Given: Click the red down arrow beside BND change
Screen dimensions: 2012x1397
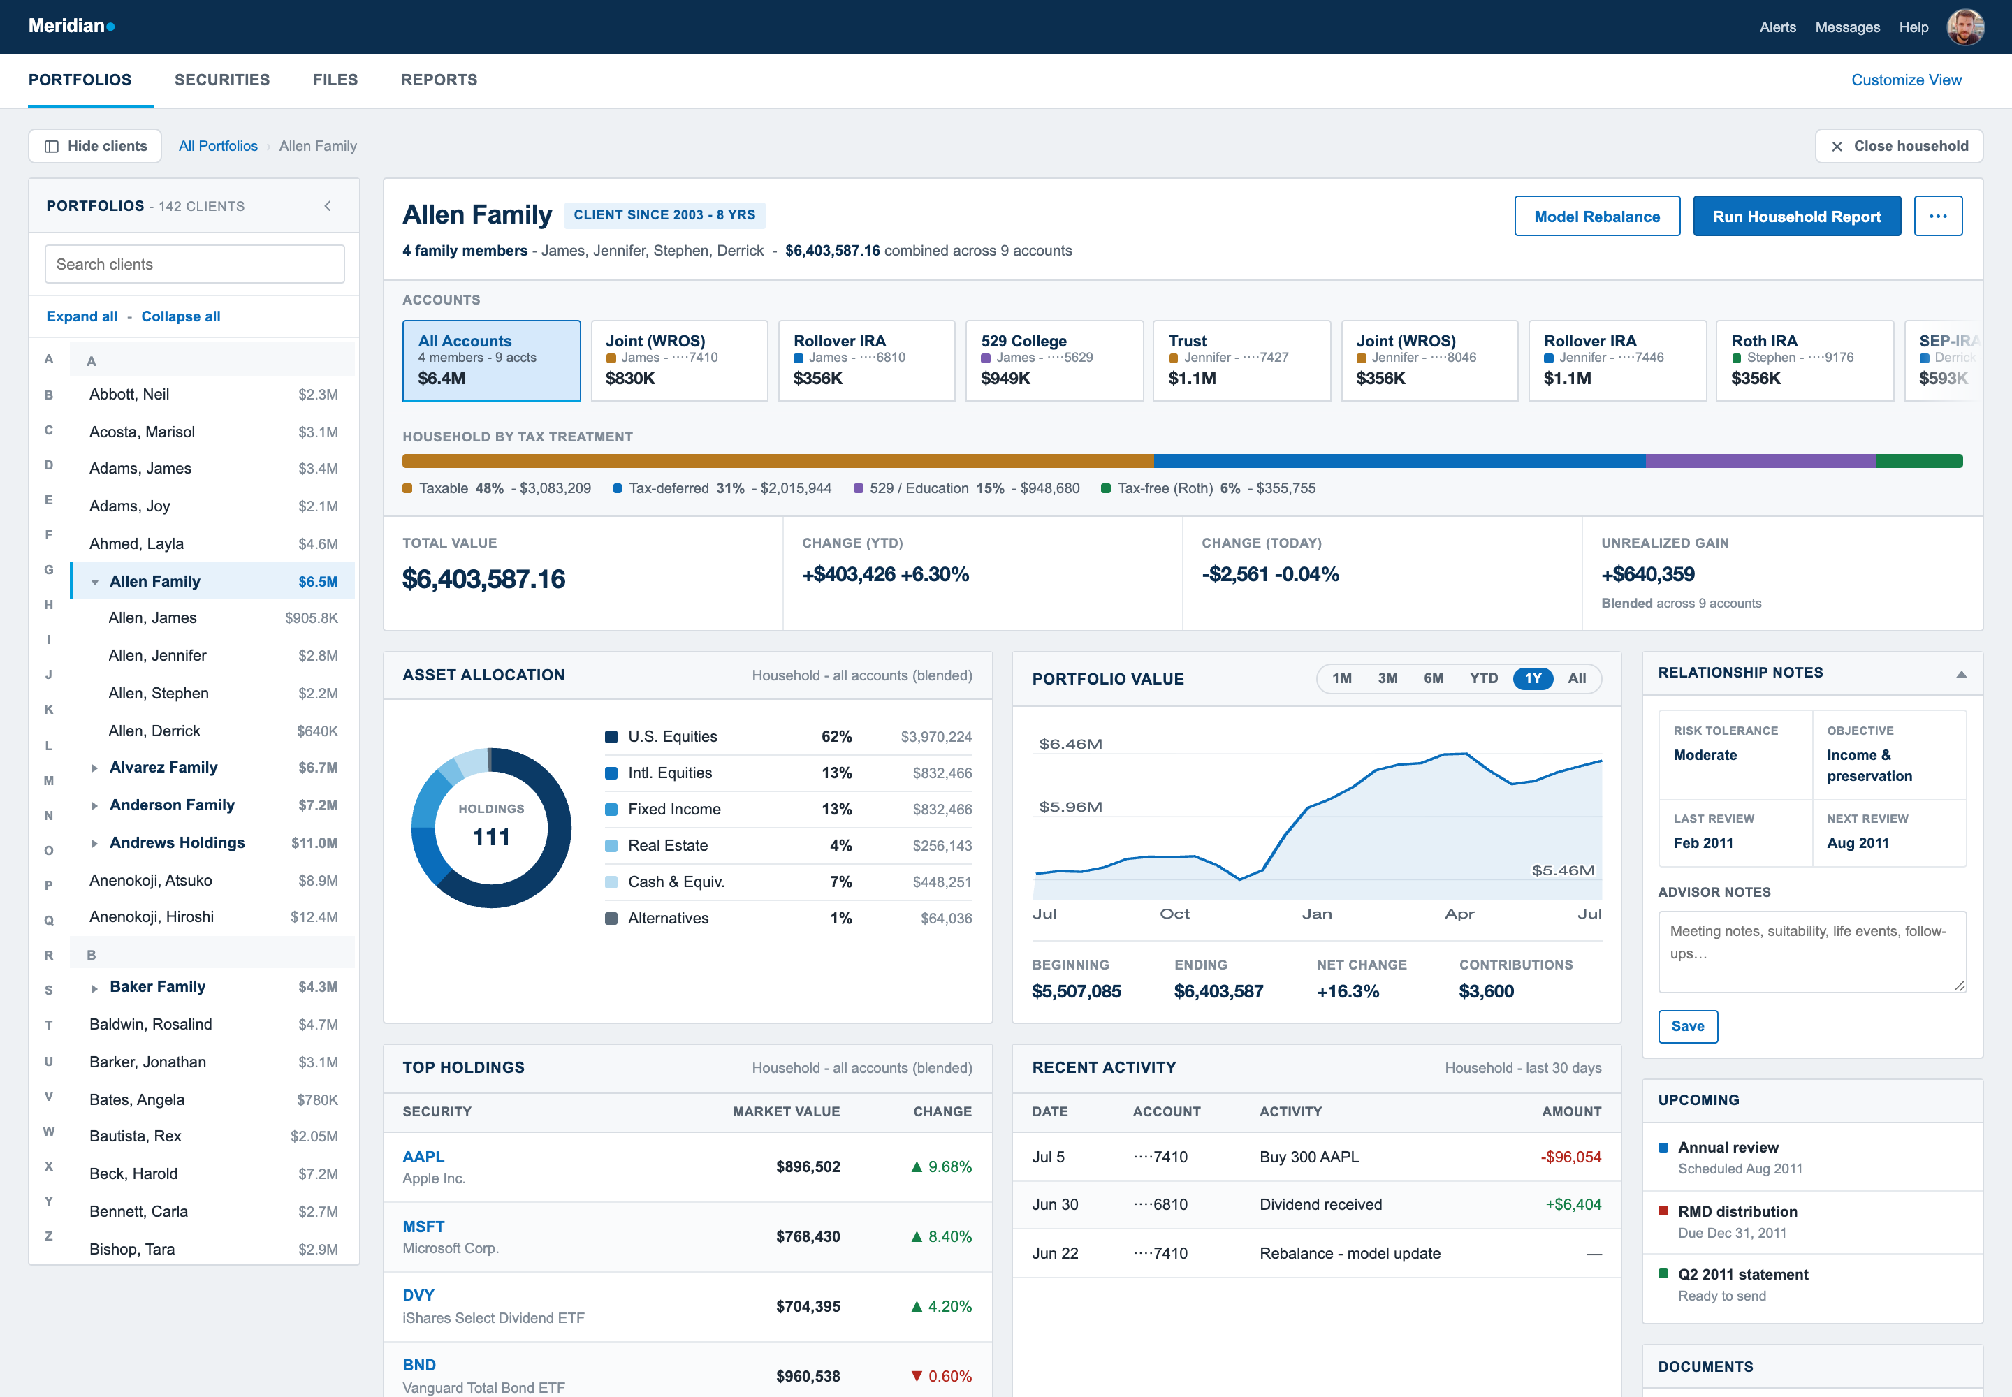Looking at the screenshot, I should pos(916,1376).
